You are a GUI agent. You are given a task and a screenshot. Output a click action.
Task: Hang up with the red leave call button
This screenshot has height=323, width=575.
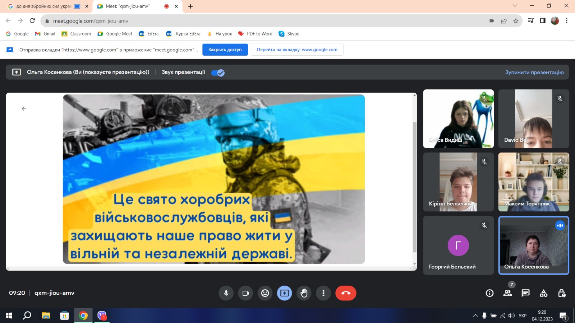click(x=346, y=293)
